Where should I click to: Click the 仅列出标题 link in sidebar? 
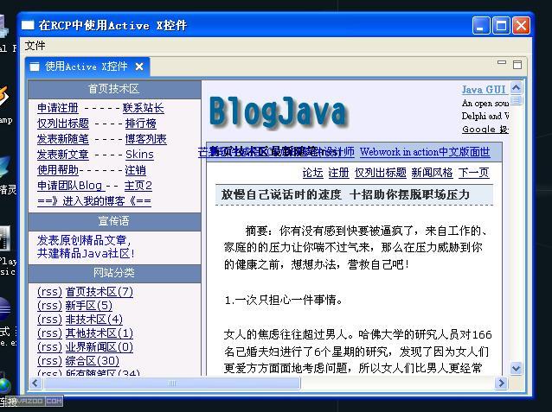(63, 123)
